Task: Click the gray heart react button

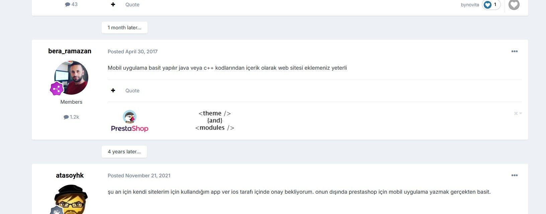Action: pyautogui.click(x=514, y=5)
